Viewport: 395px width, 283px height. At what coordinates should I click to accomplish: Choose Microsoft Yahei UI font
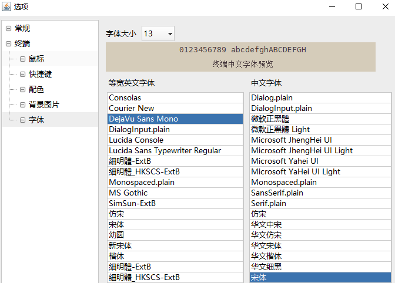coord(320,161)
